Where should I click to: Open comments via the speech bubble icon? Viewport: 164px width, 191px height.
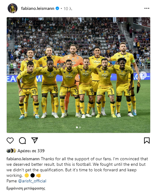[22, 141]
